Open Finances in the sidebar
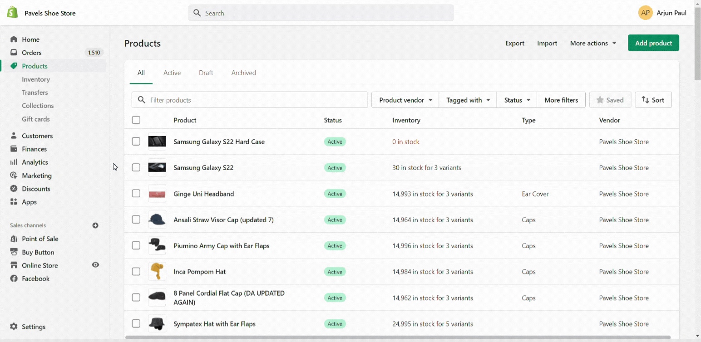 tap(34, 149)
